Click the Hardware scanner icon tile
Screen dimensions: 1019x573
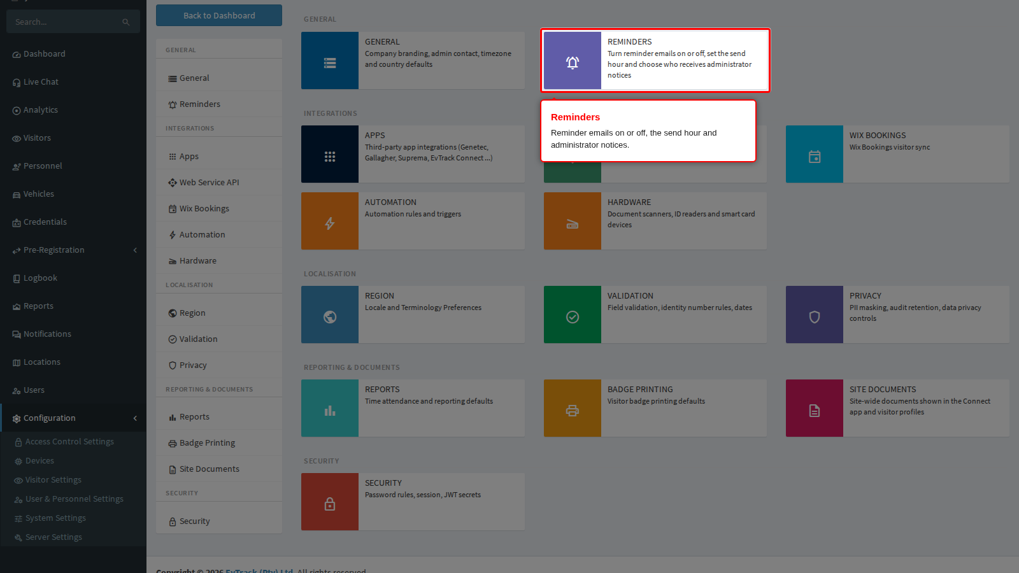click(573, 221)
